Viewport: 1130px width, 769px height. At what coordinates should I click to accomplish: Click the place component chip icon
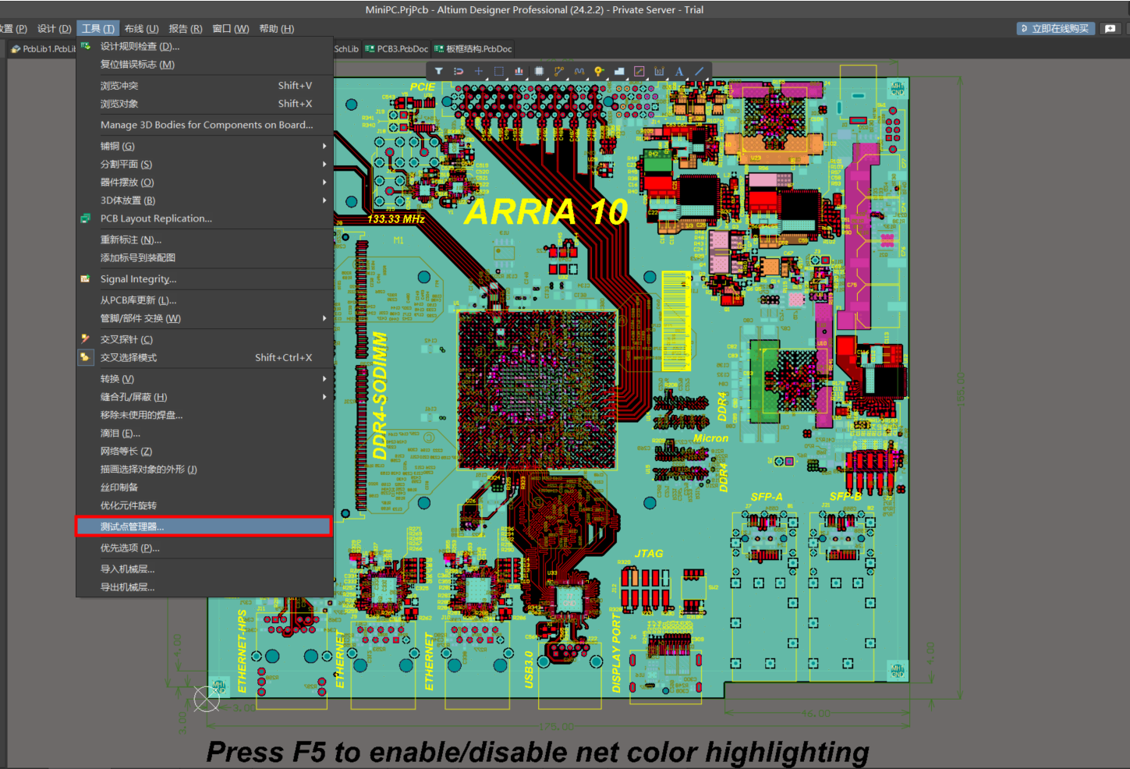click(539, 71)
